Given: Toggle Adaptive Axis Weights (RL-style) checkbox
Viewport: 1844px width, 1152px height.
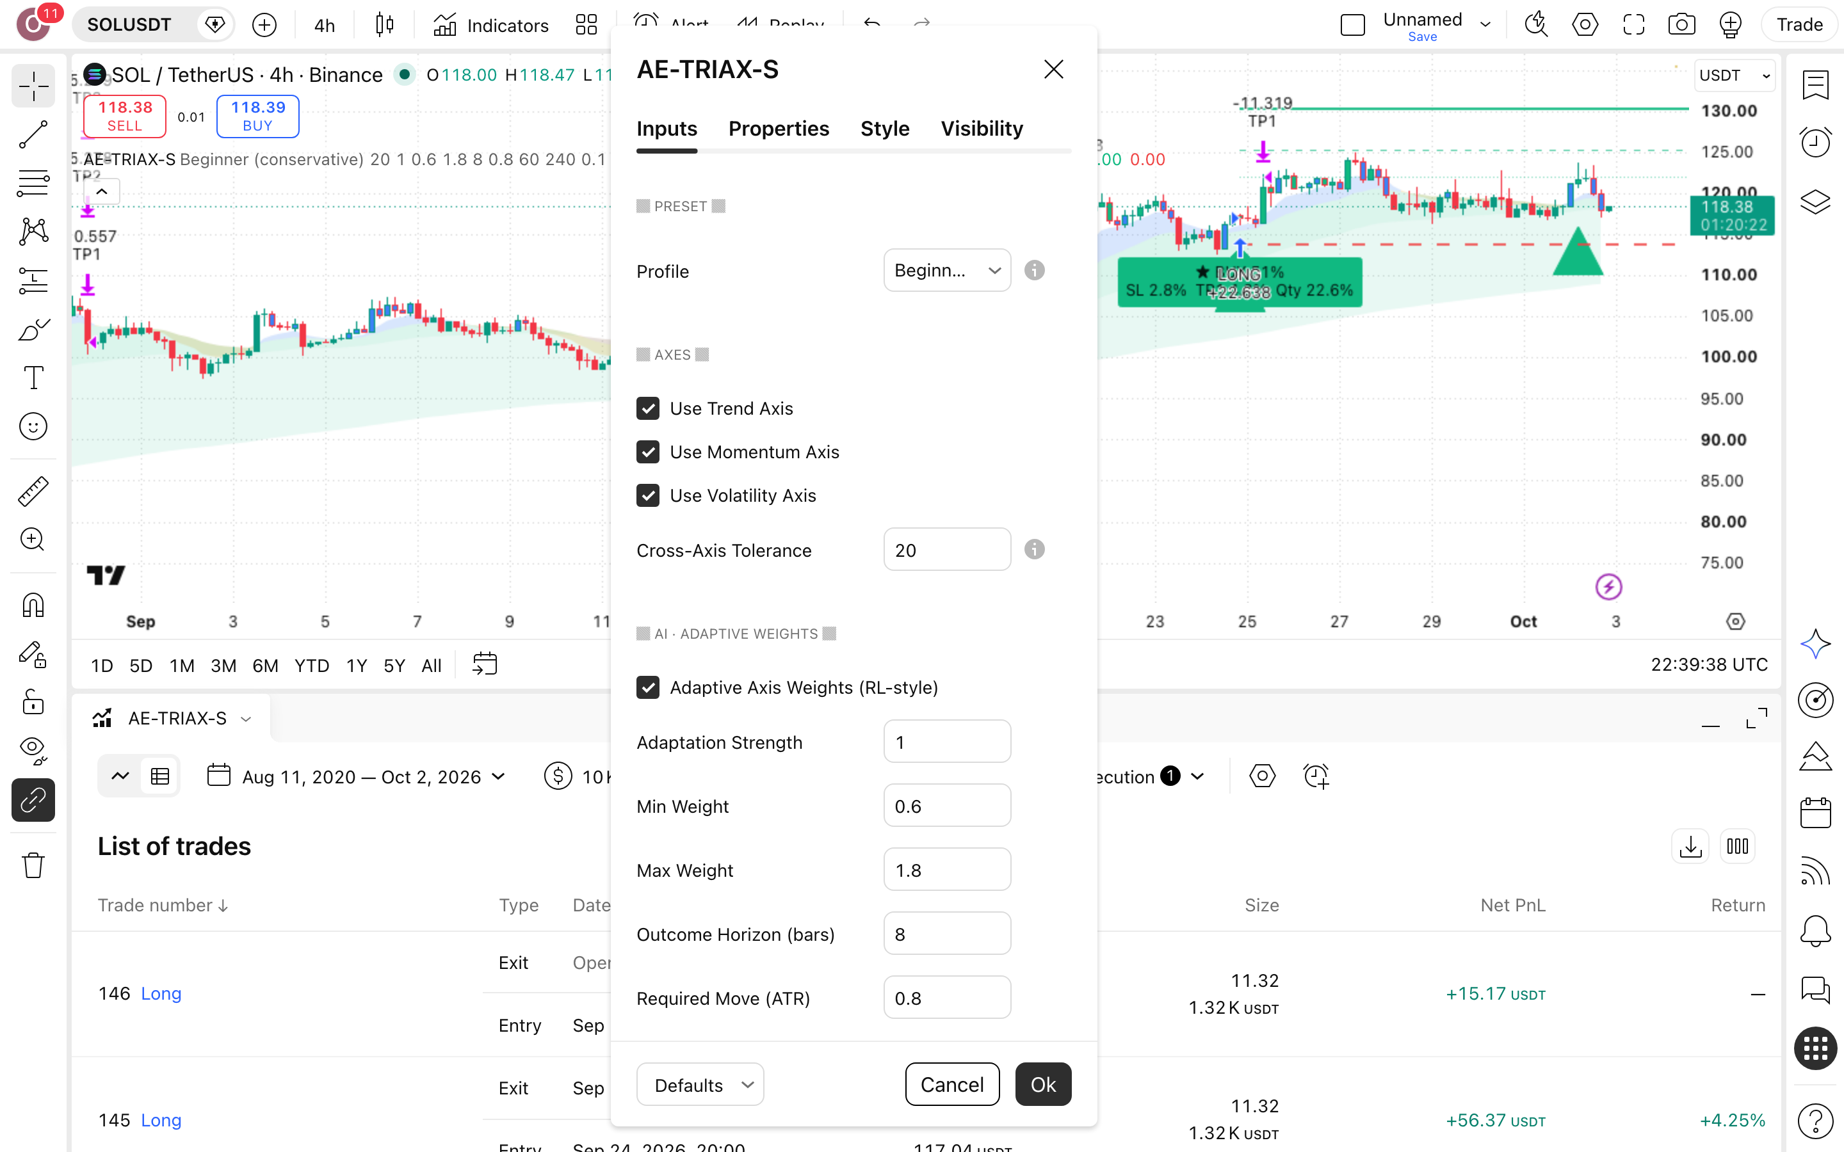Looking at the screenshot, I should coord(648,687).
